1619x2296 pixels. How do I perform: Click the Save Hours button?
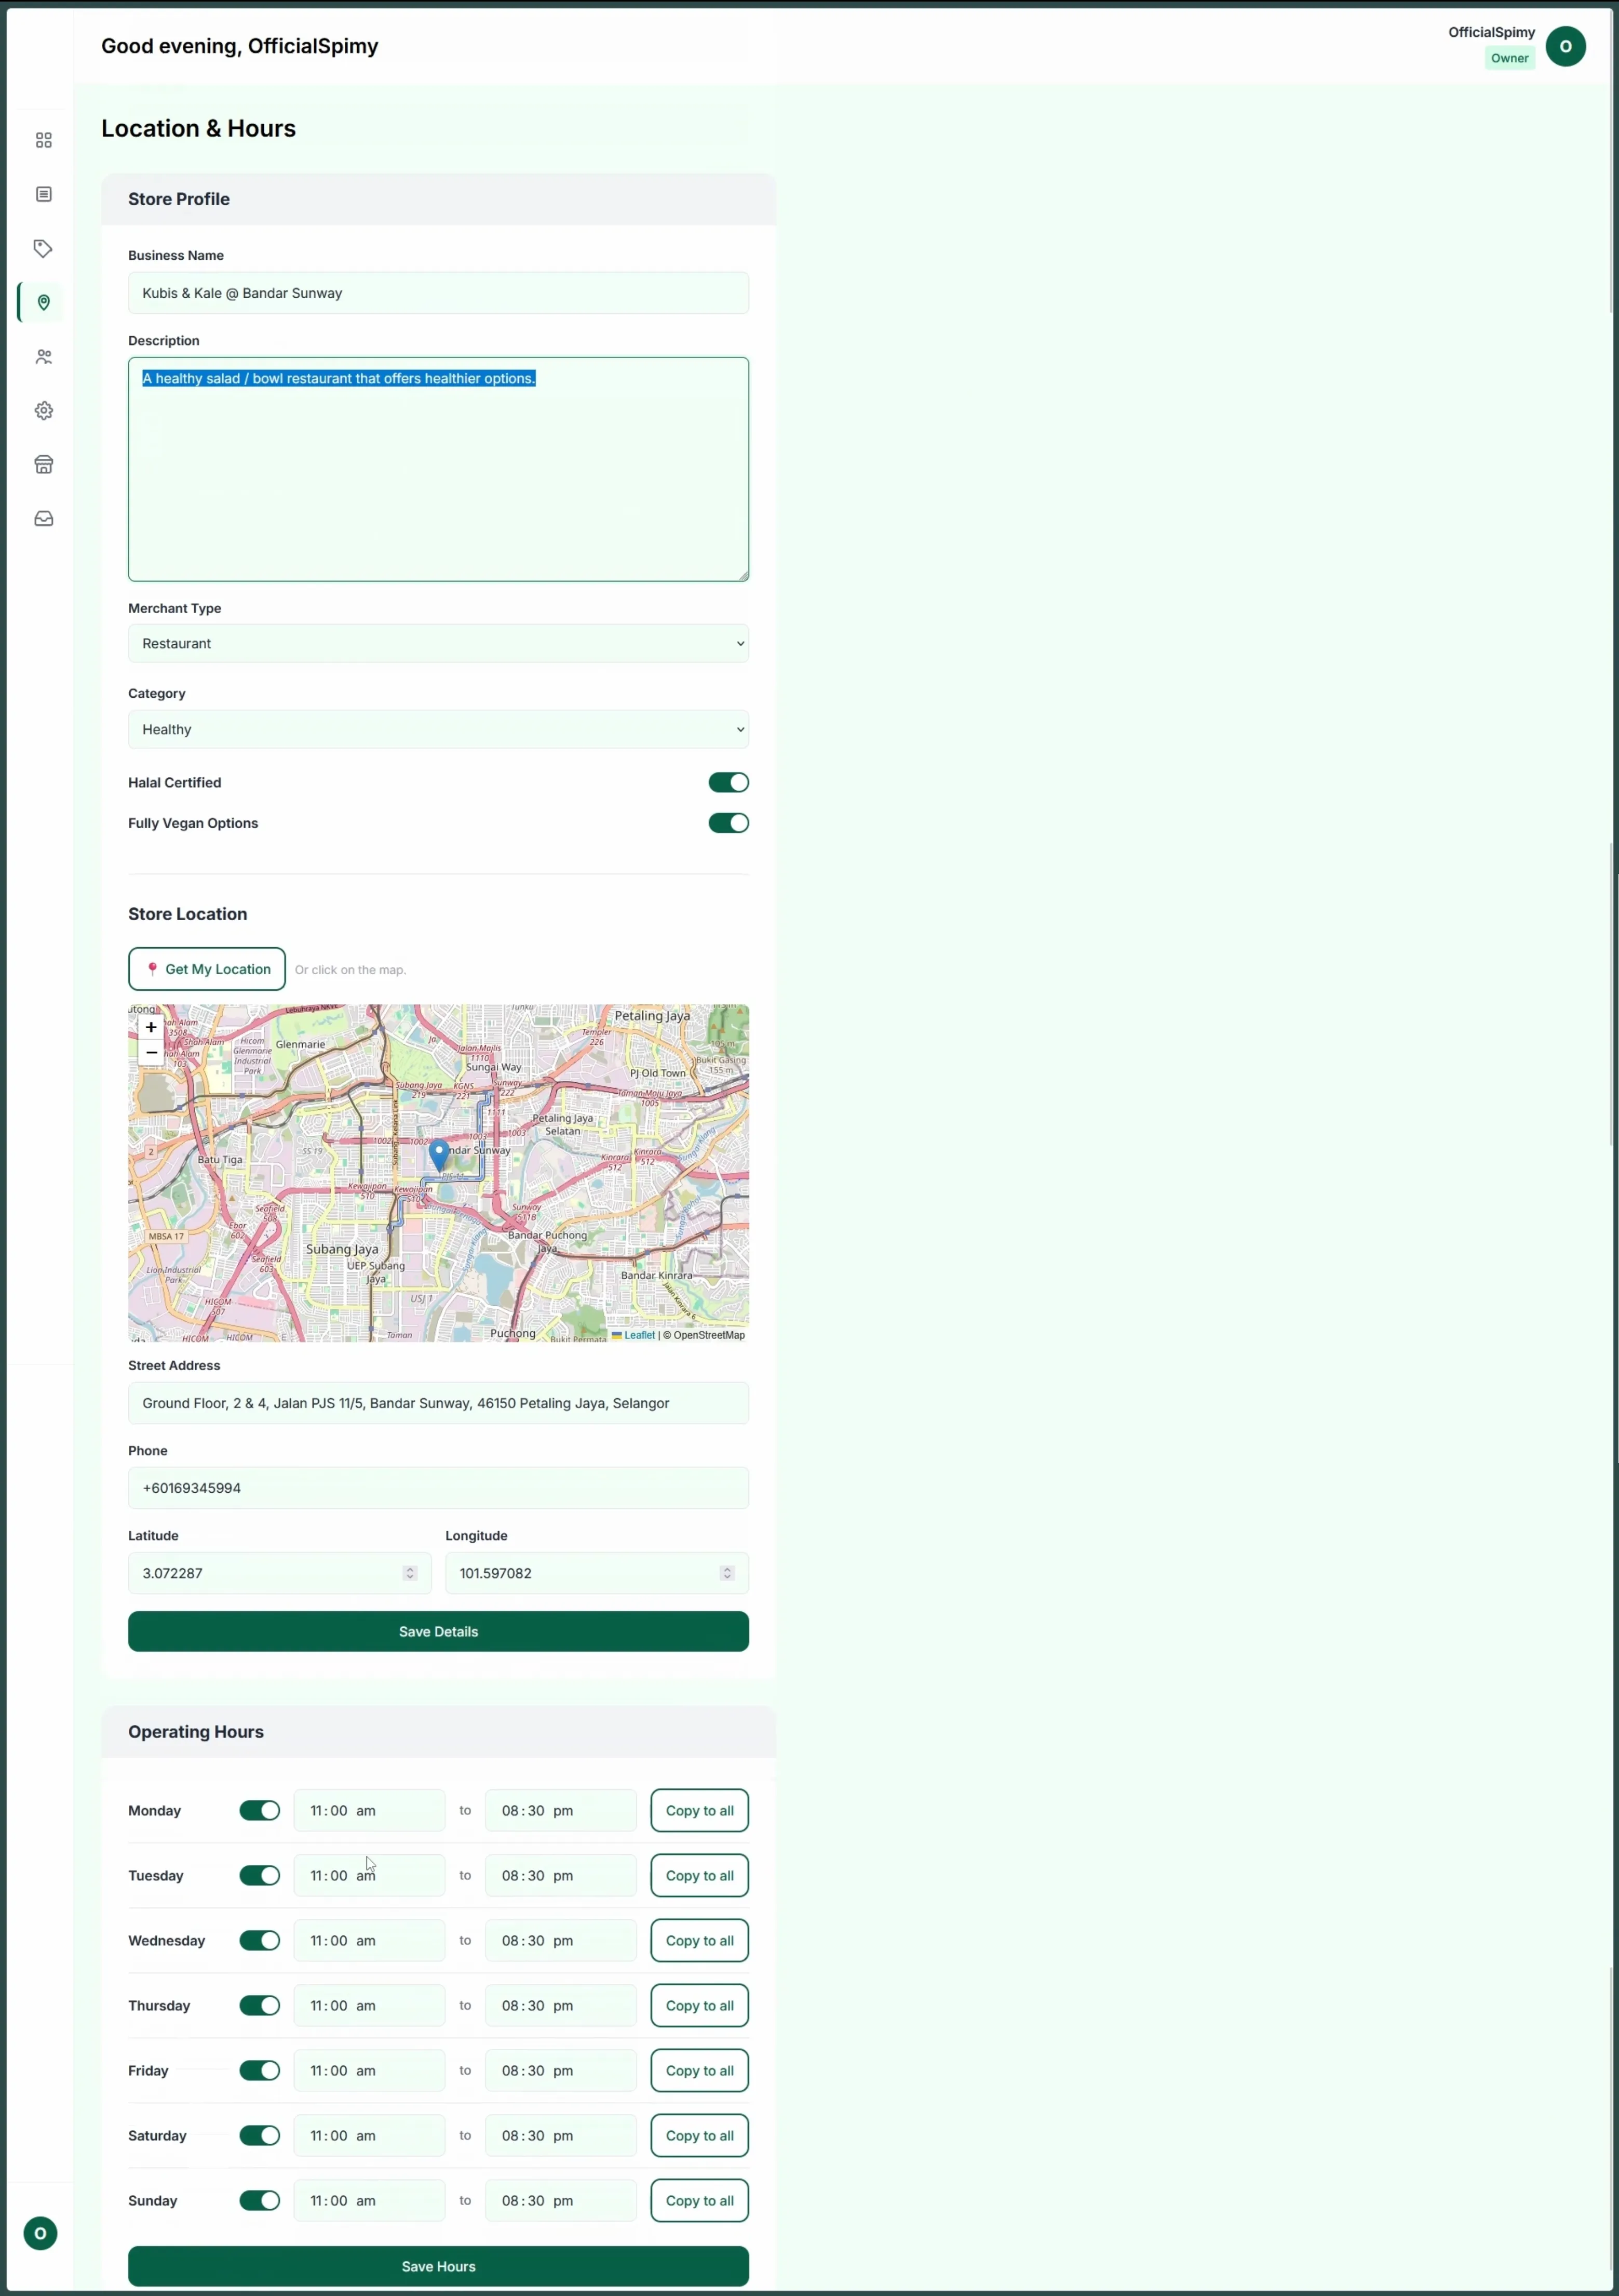(x=439, y=2266)
